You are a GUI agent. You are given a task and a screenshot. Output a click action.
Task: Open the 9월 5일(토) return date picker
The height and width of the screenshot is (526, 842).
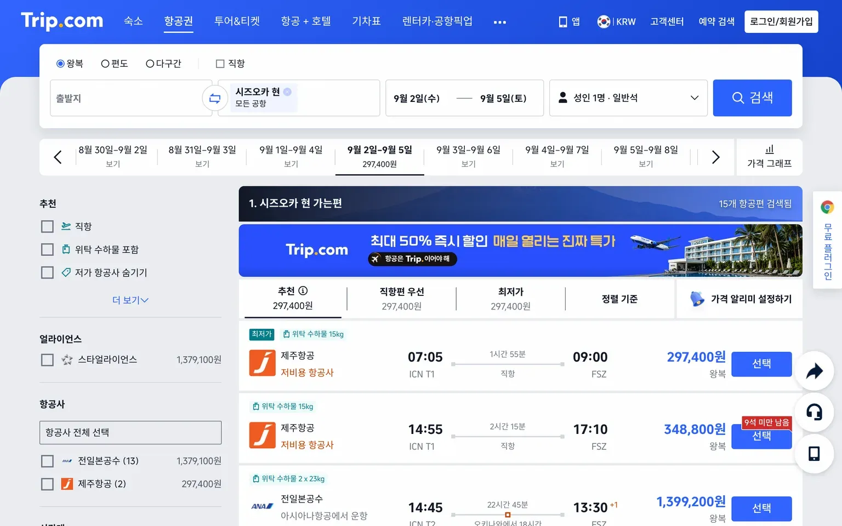503,99
